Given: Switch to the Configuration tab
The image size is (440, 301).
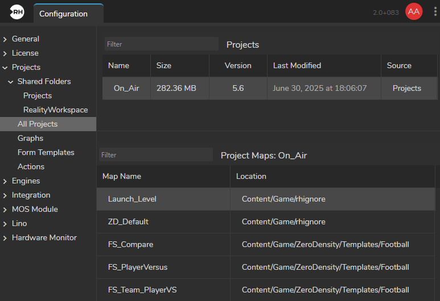Looking at the screenshot, I should click(x=63, y=14).
